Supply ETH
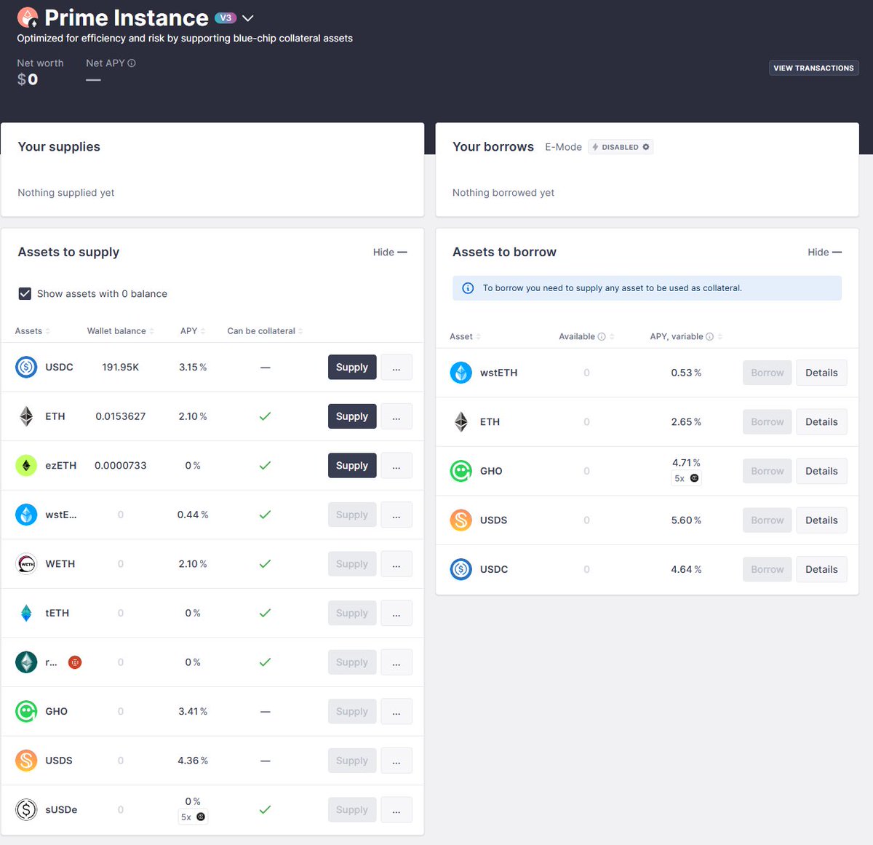 [352, 416]
